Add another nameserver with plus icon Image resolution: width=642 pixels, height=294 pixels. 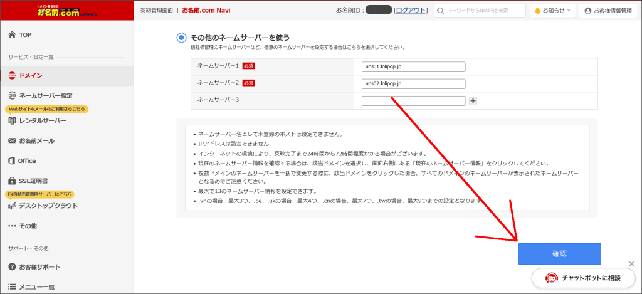point(473,101)
